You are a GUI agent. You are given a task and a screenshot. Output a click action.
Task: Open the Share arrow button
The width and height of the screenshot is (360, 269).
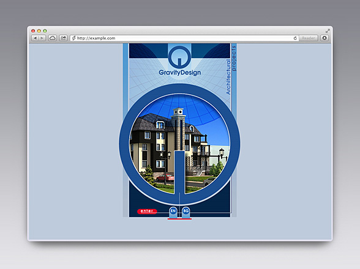(63, 38)
